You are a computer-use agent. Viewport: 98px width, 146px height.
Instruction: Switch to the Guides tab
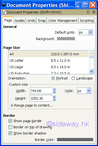20,20
